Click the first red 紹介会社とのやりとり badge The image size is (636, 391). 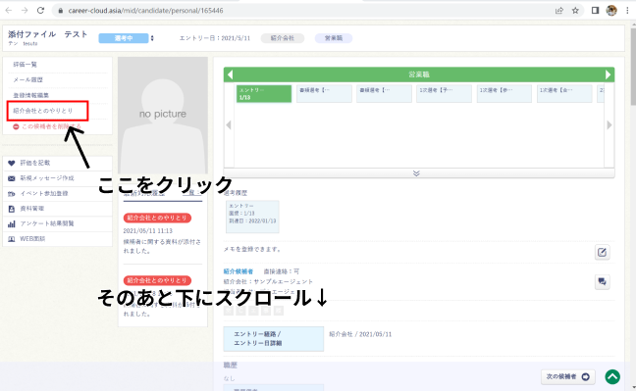(157, 218)
